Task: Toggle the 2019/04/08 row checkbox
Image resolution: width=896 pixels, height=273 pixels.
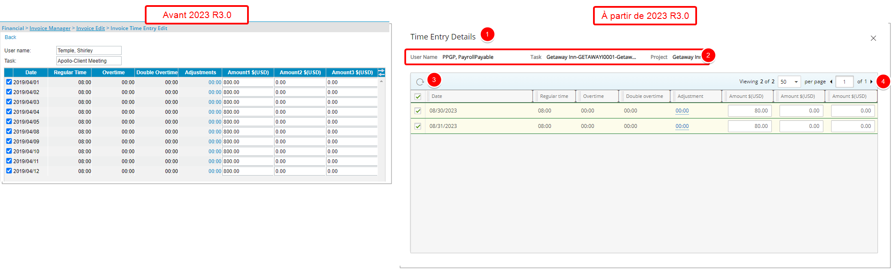Action: click(9, 131)
